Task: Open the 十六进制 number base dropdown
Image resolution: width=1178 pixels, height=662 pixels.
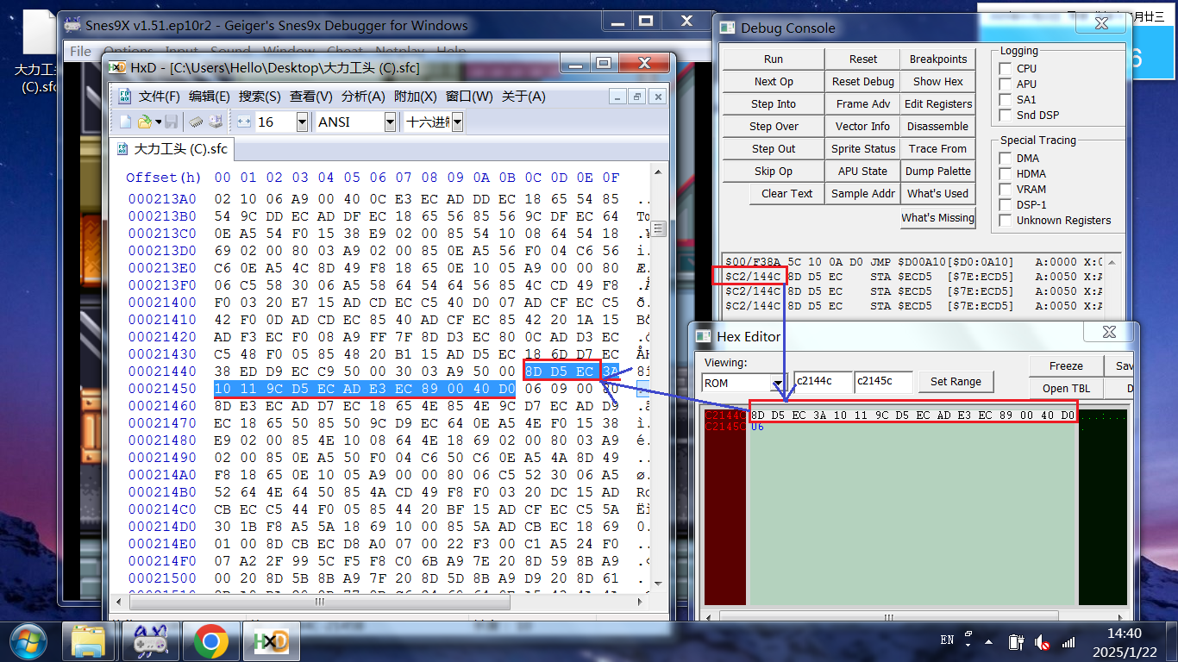Action: click(457, 122)
